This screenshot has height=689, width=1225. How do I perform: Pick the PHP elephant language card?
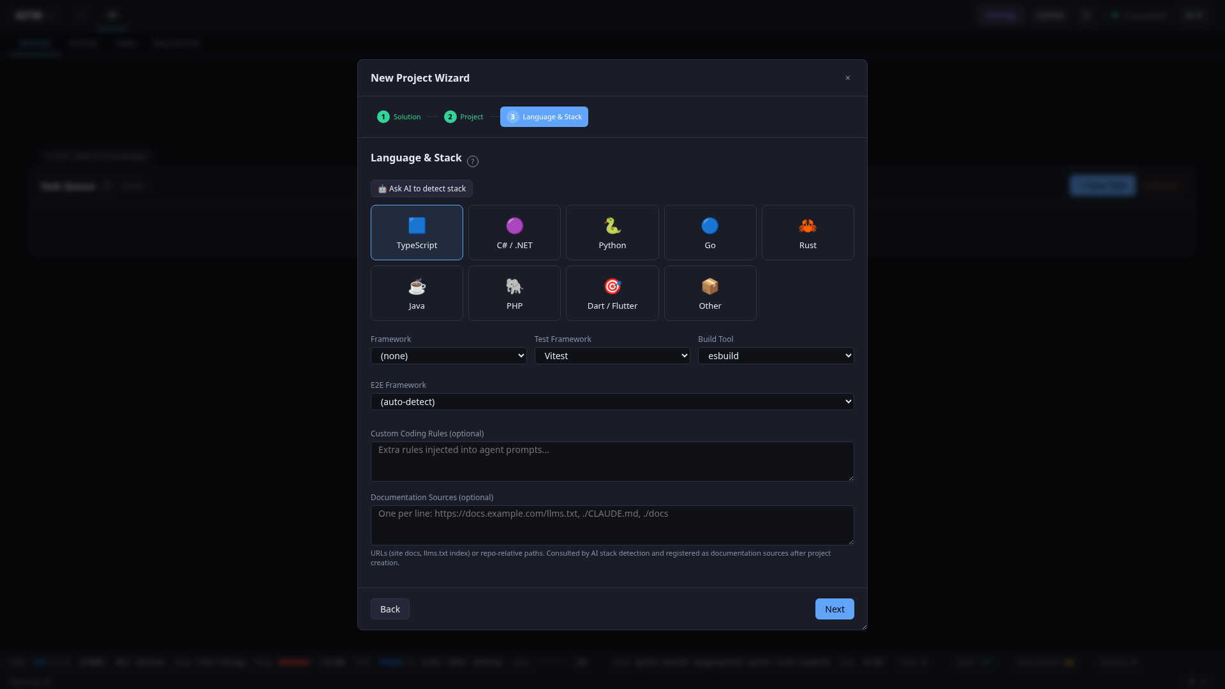(x=514, y=293)
